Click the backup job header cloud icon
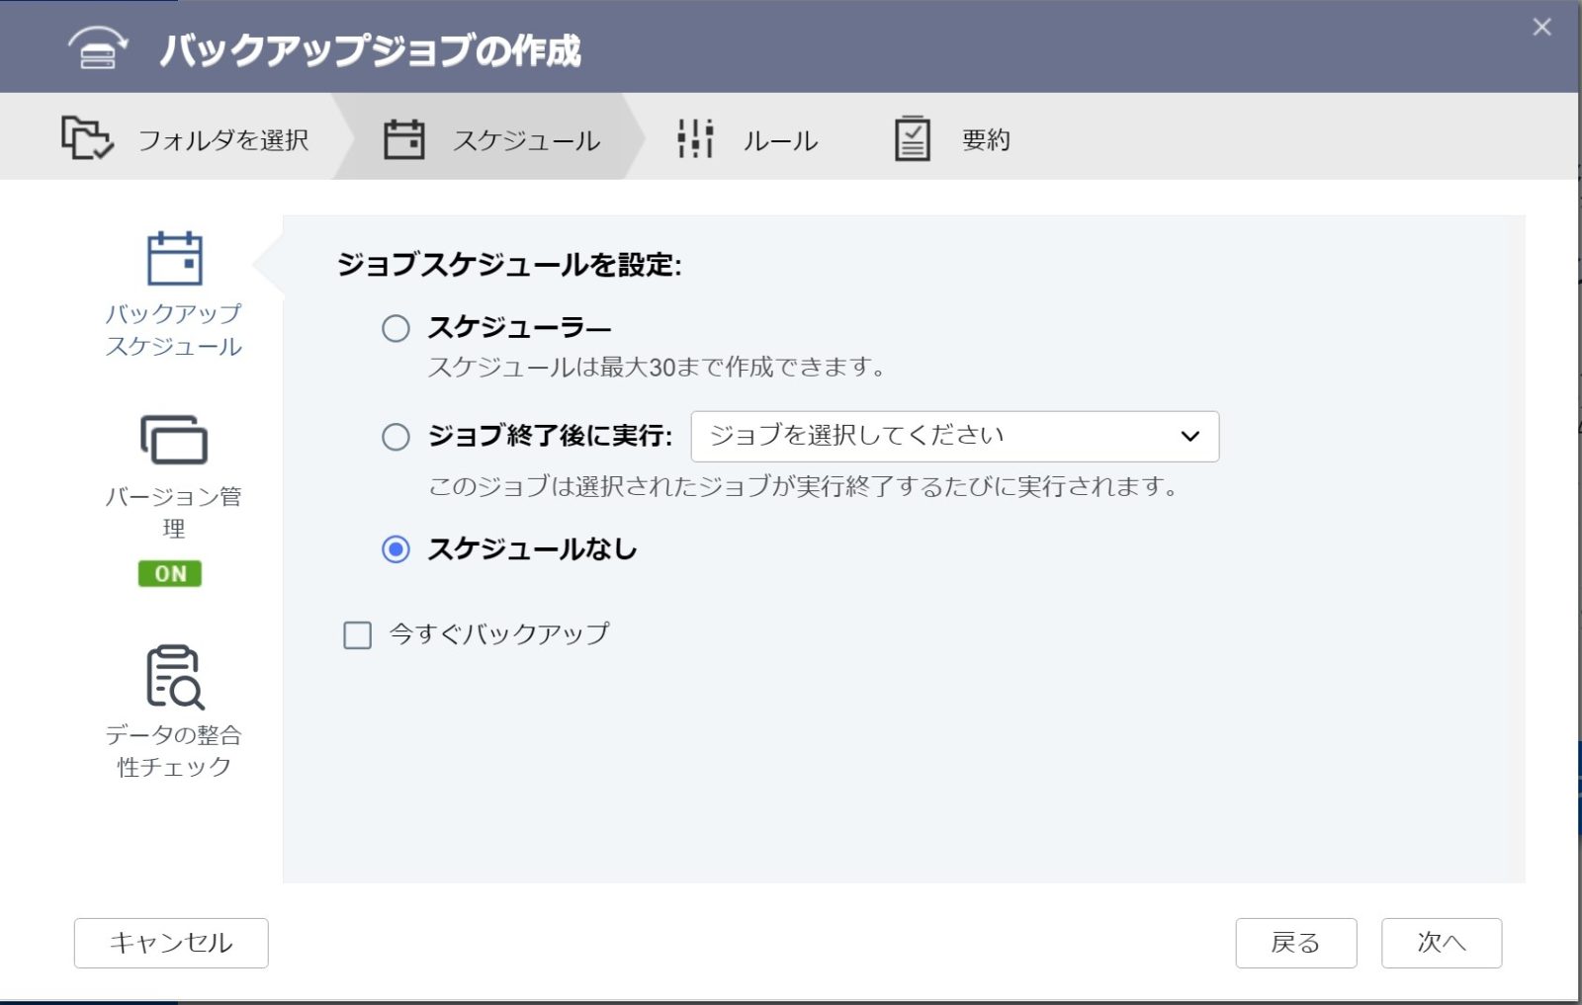The image size is (1582, 1005). pyautogui.click(x=97, y=49)
